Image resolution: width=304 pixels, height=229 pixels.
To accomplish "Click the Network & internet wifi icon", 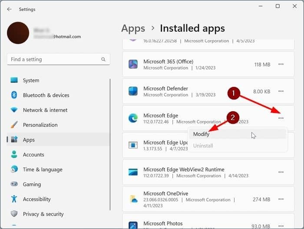I will tap(14, 110).
